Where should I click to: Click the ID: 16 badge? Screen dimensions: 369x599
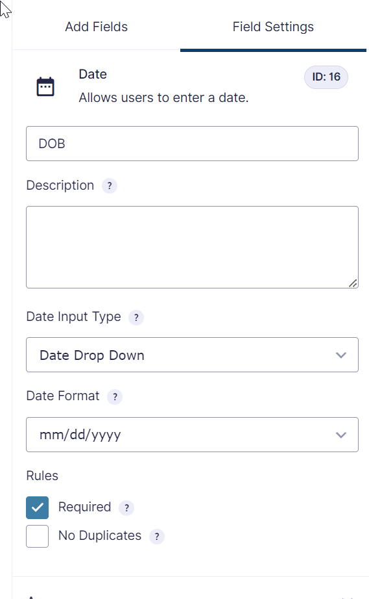tap(326, 77)
